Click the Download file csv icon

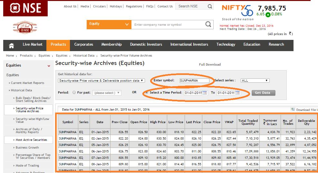[293, 109]
